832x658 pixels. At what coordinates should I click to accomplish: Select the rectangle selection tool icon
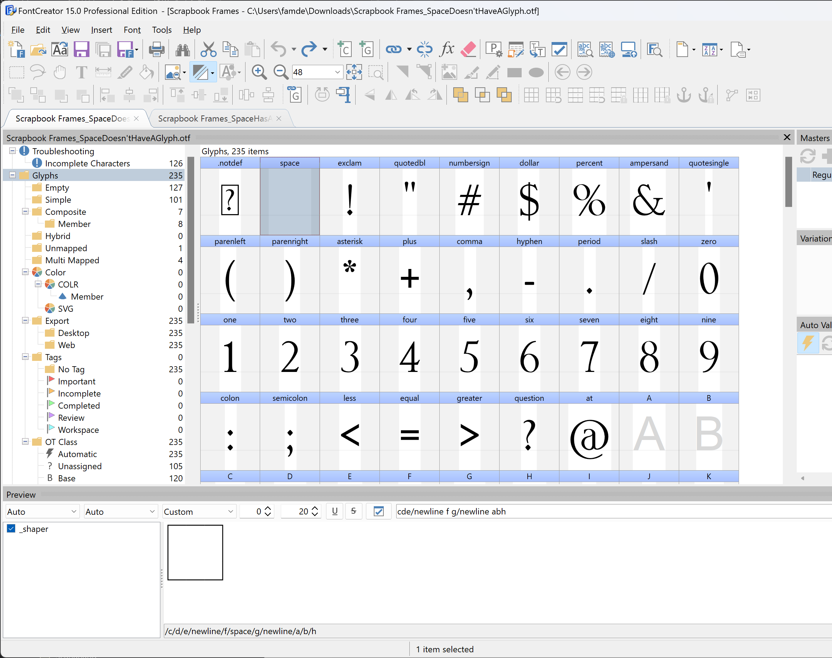[17, 72]
